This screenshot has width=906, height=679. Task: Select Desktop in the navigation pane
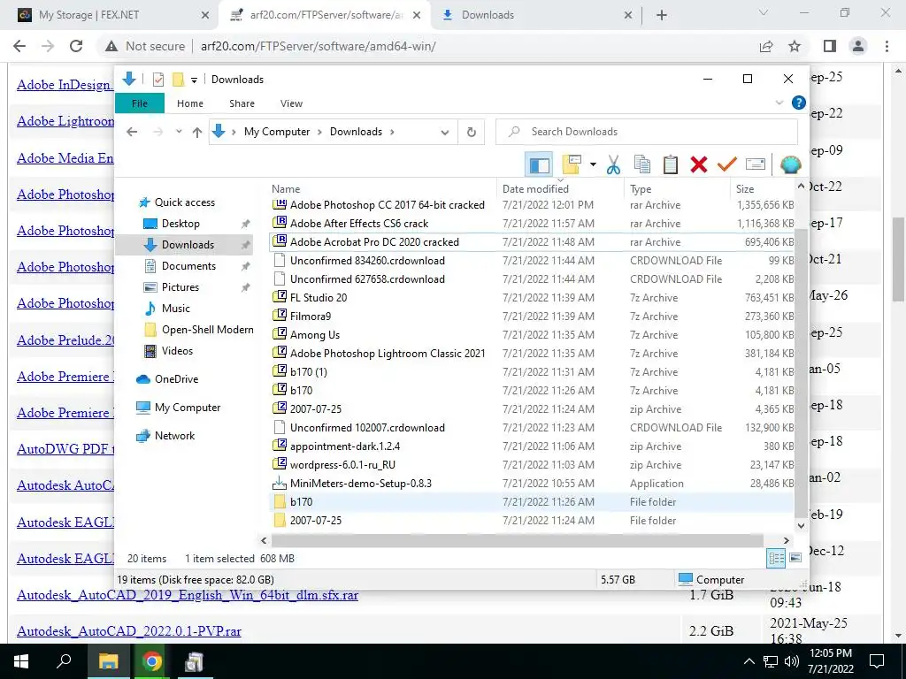click(x=180, y=224)
